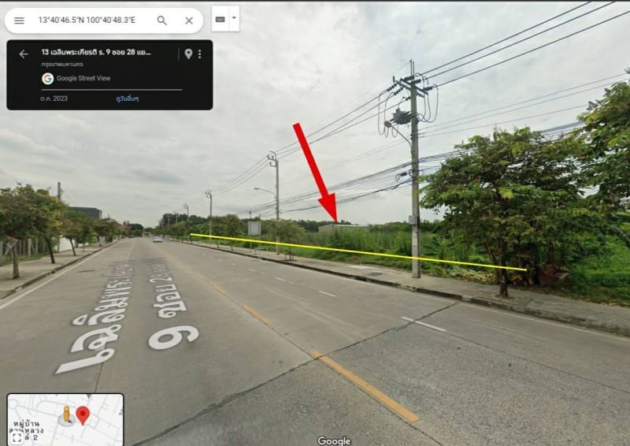
Task: Click the address title 13 เฉลิมพระเกียรติ ร.9
Action: tap(96, 52)
